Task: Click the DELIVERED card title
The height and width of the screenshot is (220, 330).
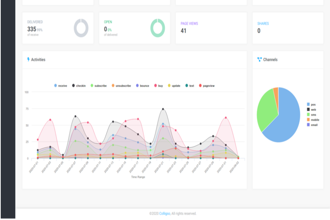Action: 35,22
